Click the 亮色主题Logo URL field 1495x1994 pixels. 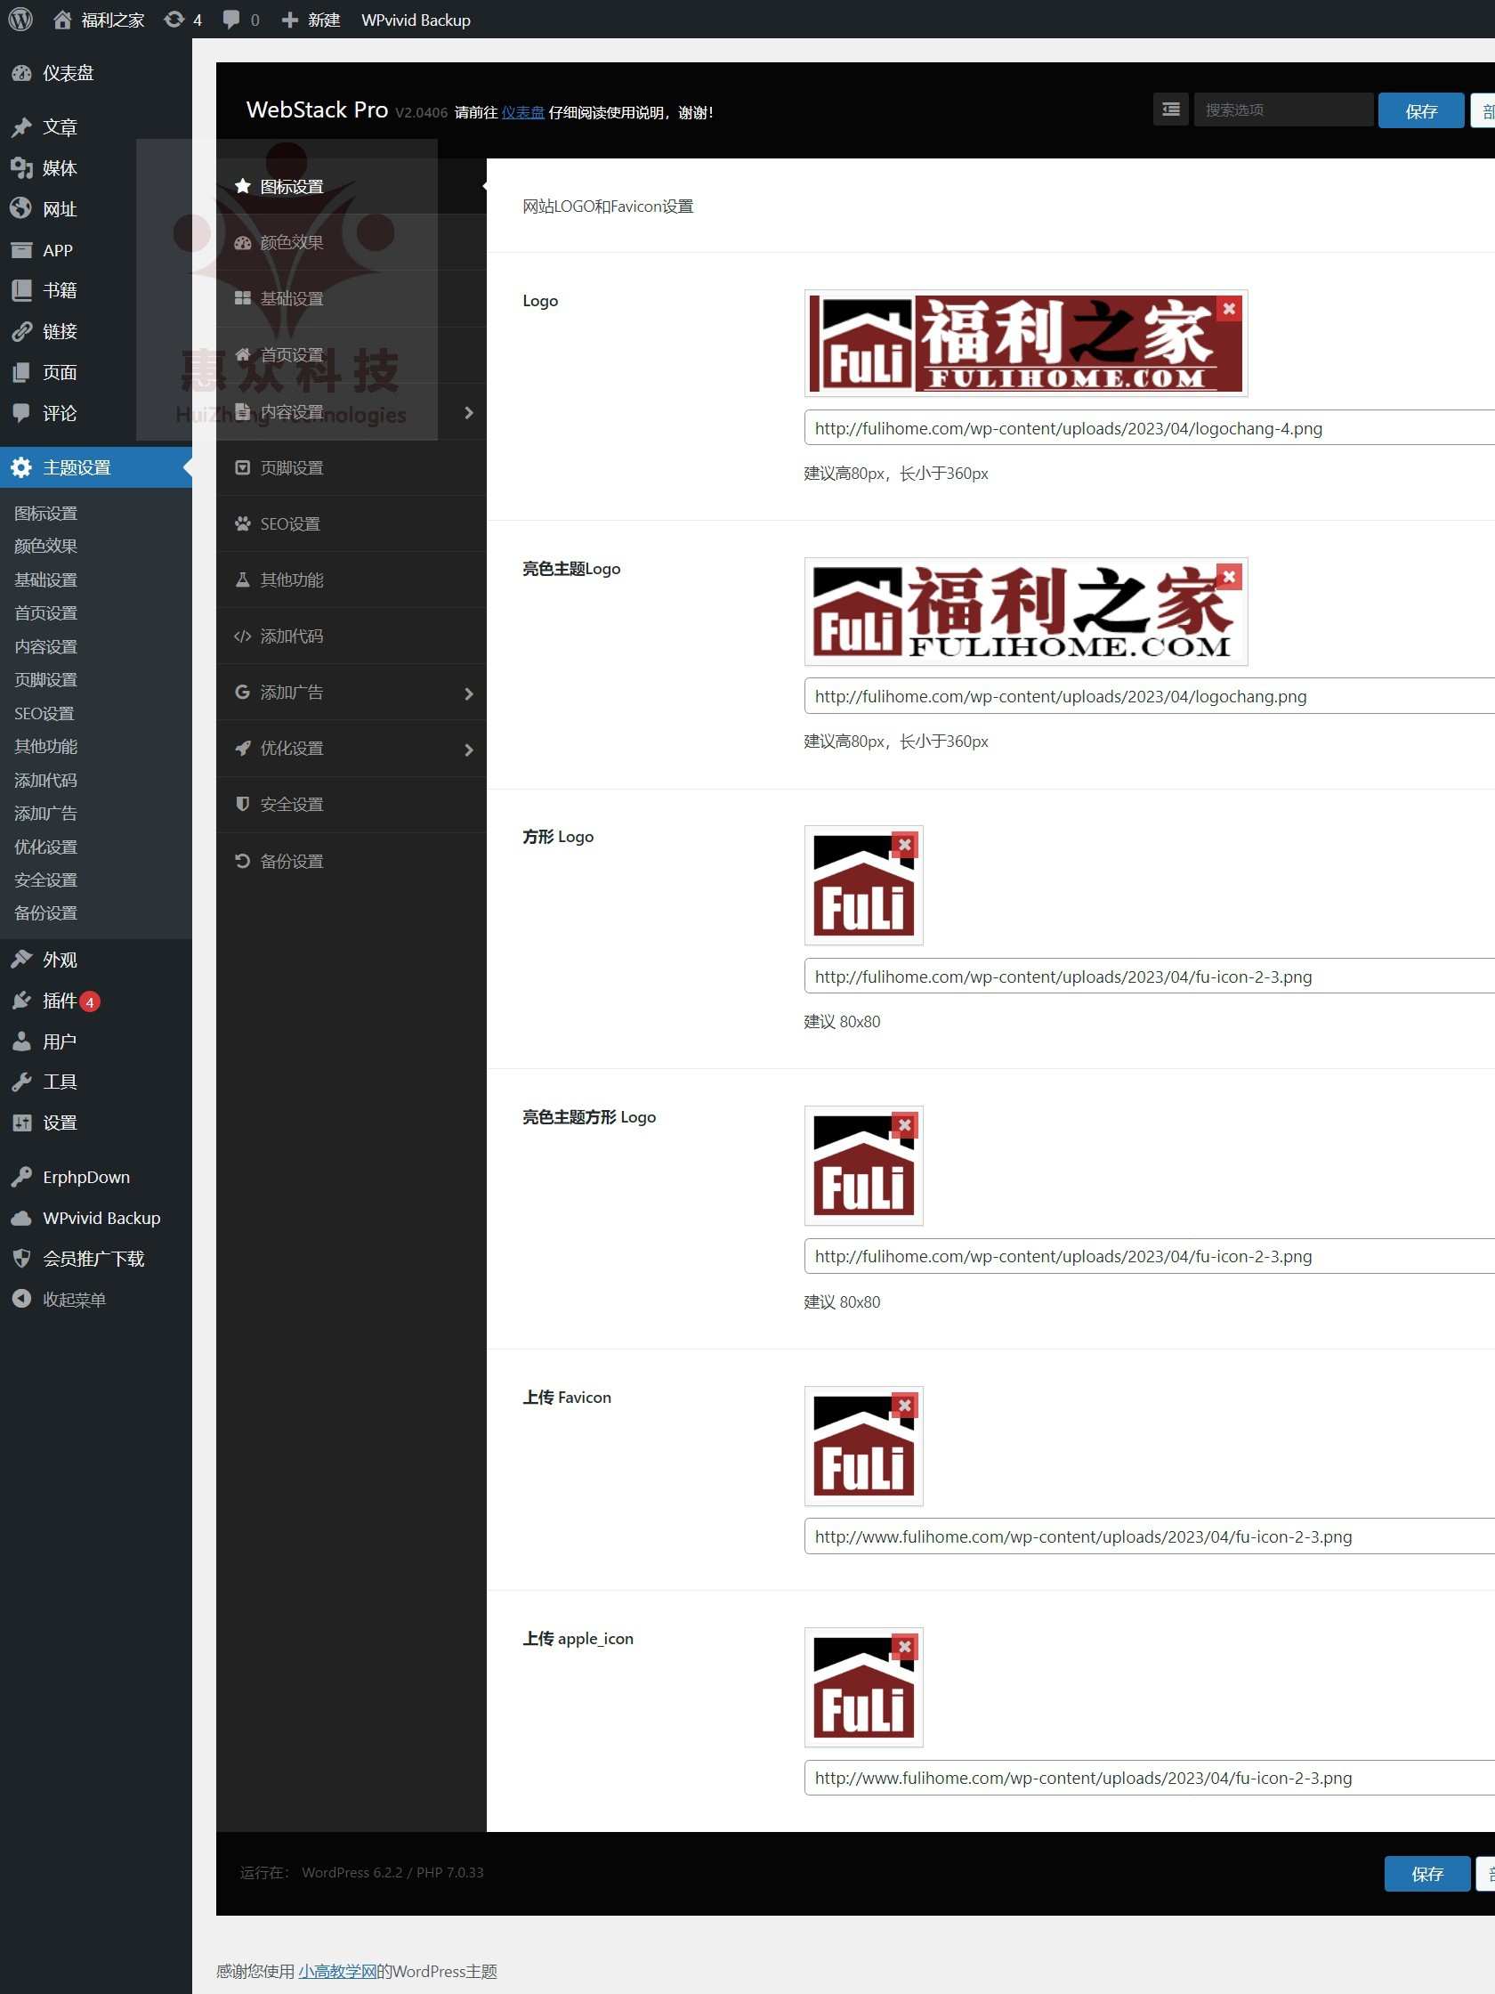pyautogui.click(x=1149, y=696)
